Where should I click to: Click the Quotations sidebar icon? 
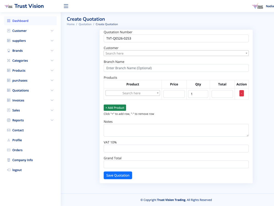[x=8, y=90]
